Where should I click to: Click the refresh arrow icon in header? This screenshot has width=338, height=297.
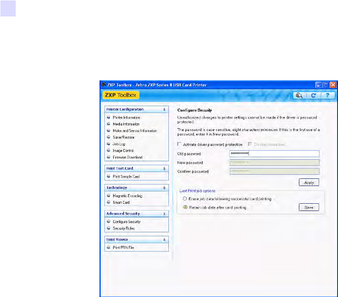coord(313,96)
